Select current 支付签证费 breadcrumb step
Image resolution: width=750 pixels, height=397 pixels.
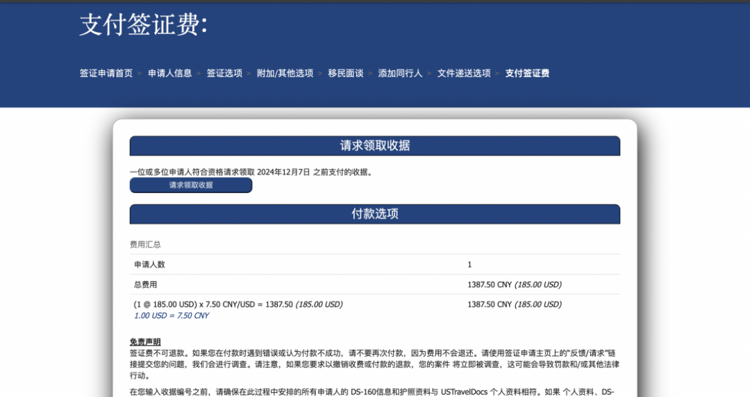click(527, 73)
